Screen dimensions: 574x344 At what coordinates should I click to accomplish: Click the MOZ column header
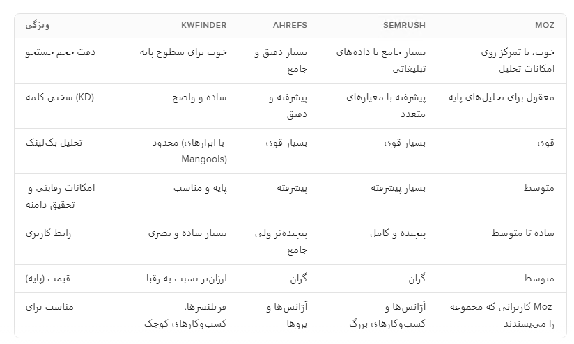tap(545, 25)
